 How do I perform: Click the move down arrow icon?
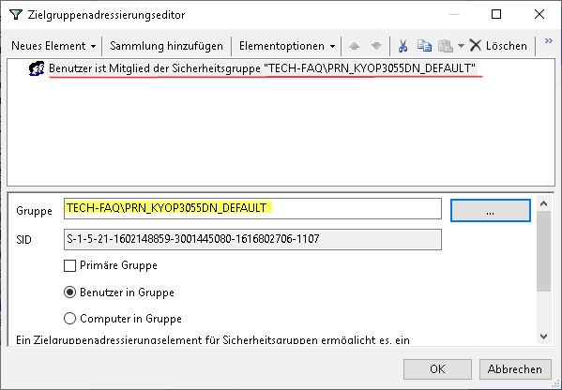[376, 46]
